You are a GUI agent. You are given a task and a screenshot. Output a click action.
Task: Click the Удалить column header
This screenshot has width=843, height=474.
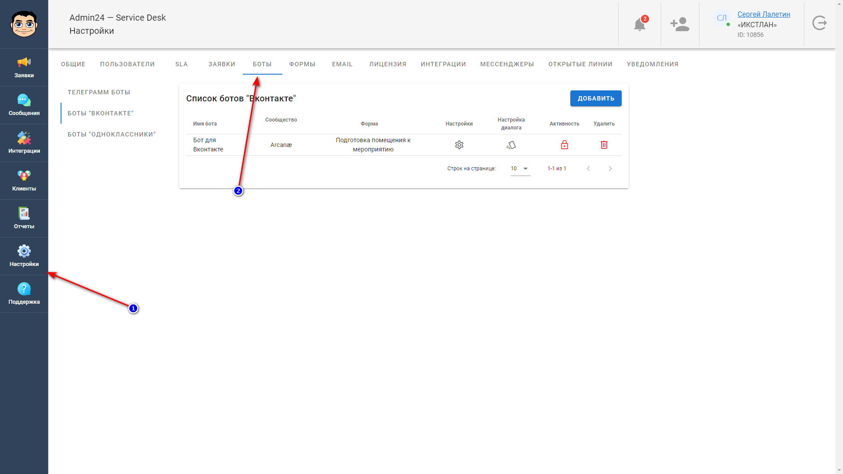click(x=604, y=124)
